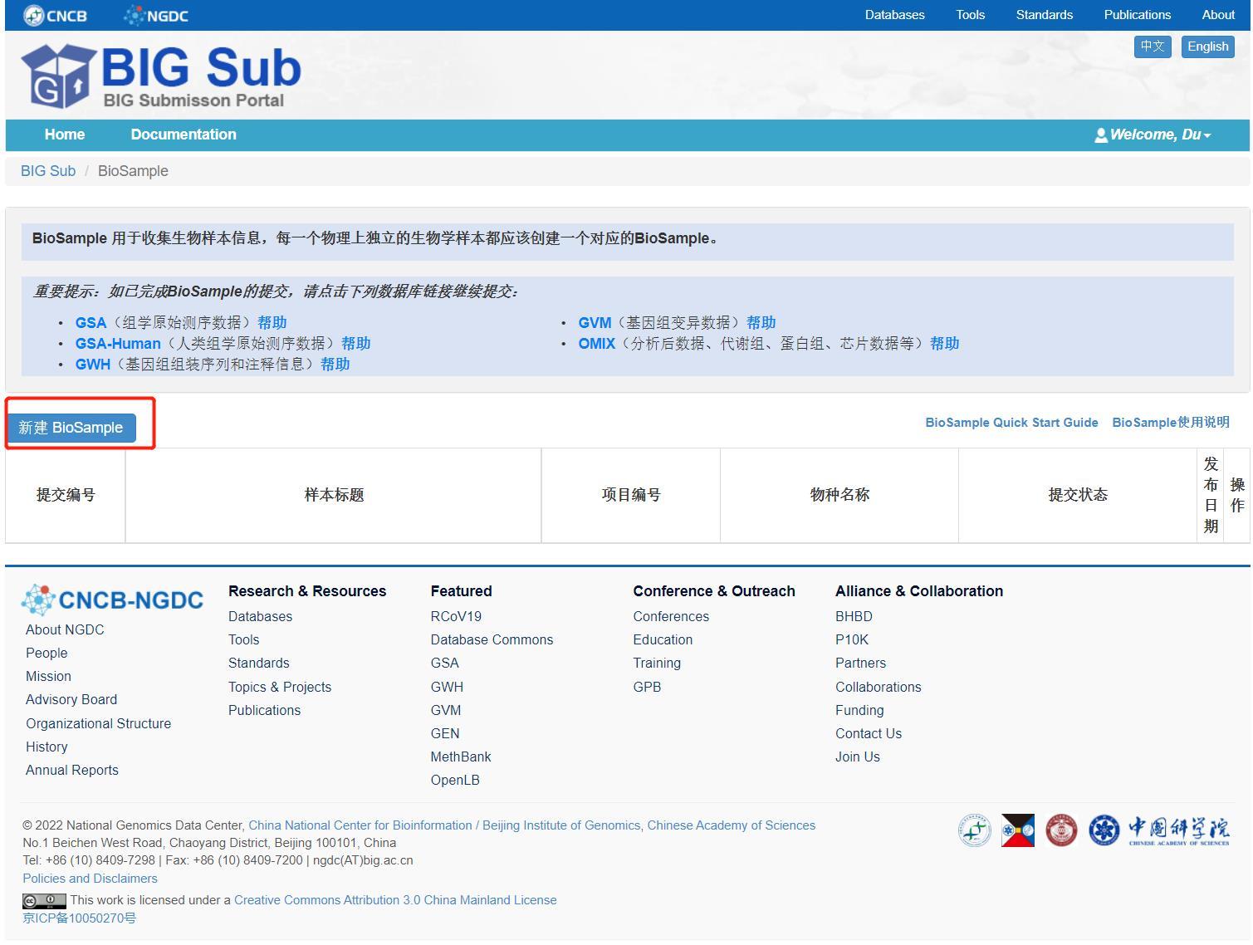
Task: Click the CNCB logo in top bar
Action: click(x=55, y=15)
